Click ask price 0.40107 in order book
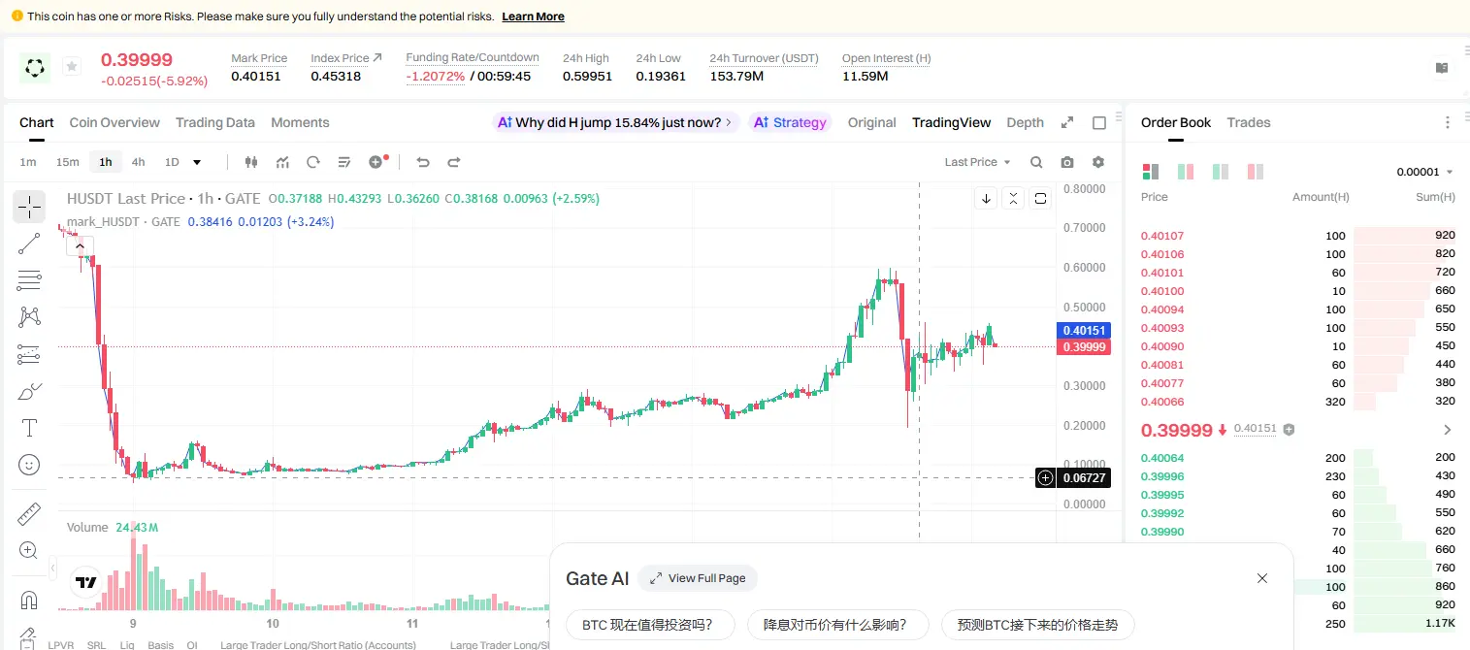Screen dimensions: 1470x650 (1162, 236)
